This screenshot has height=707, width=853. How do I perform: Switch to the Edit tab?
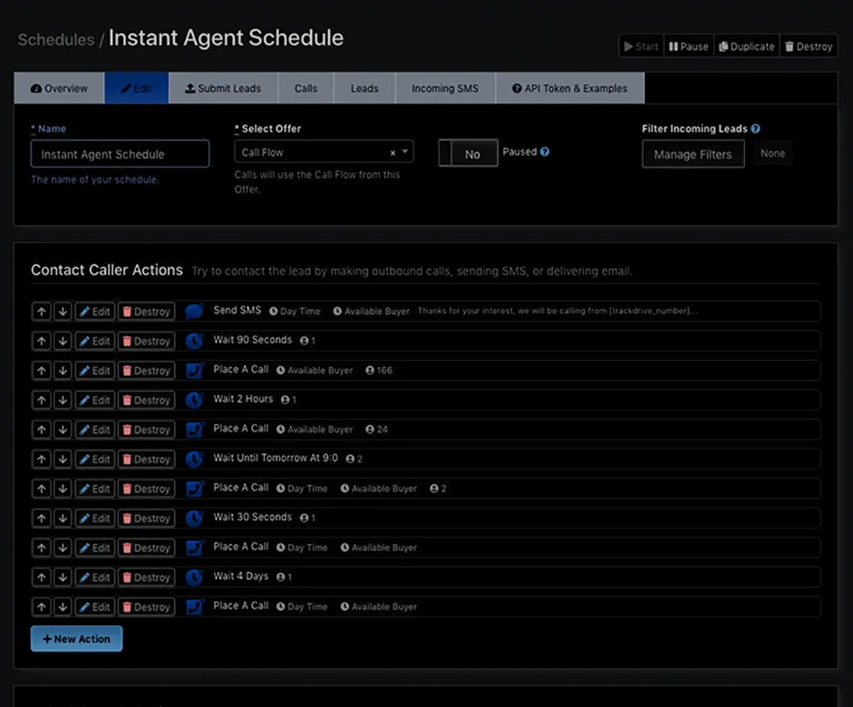pos(137,88)
